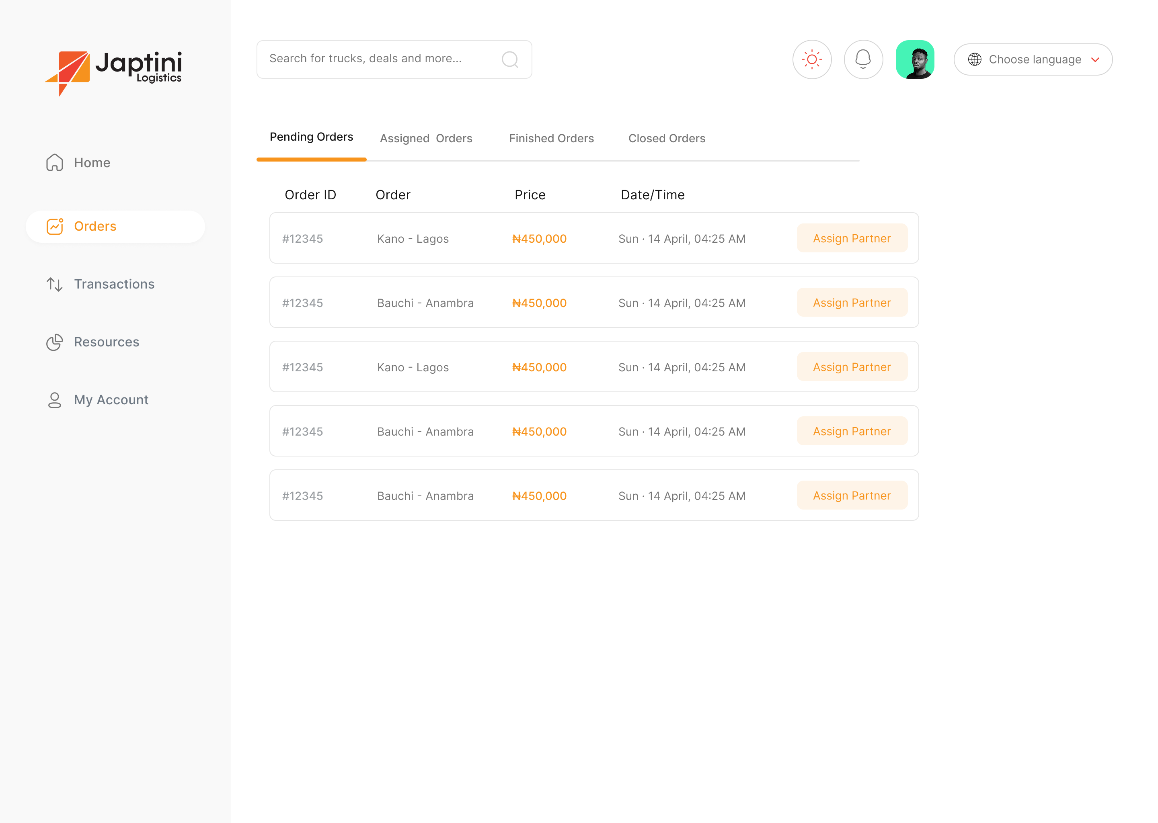Assign Partner for first Bauchi - Anambra order
Screen dimensions: 1158x823
click(x=852, y=303)
